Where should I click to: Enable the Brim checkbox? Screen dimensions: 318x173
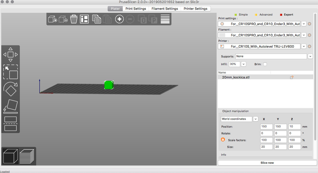tap(265, 64)
